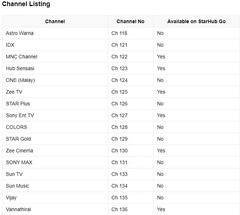Screen dimensions: 240x215
Task: Click the Vannathirai channel name
Action: pos(19,209)
